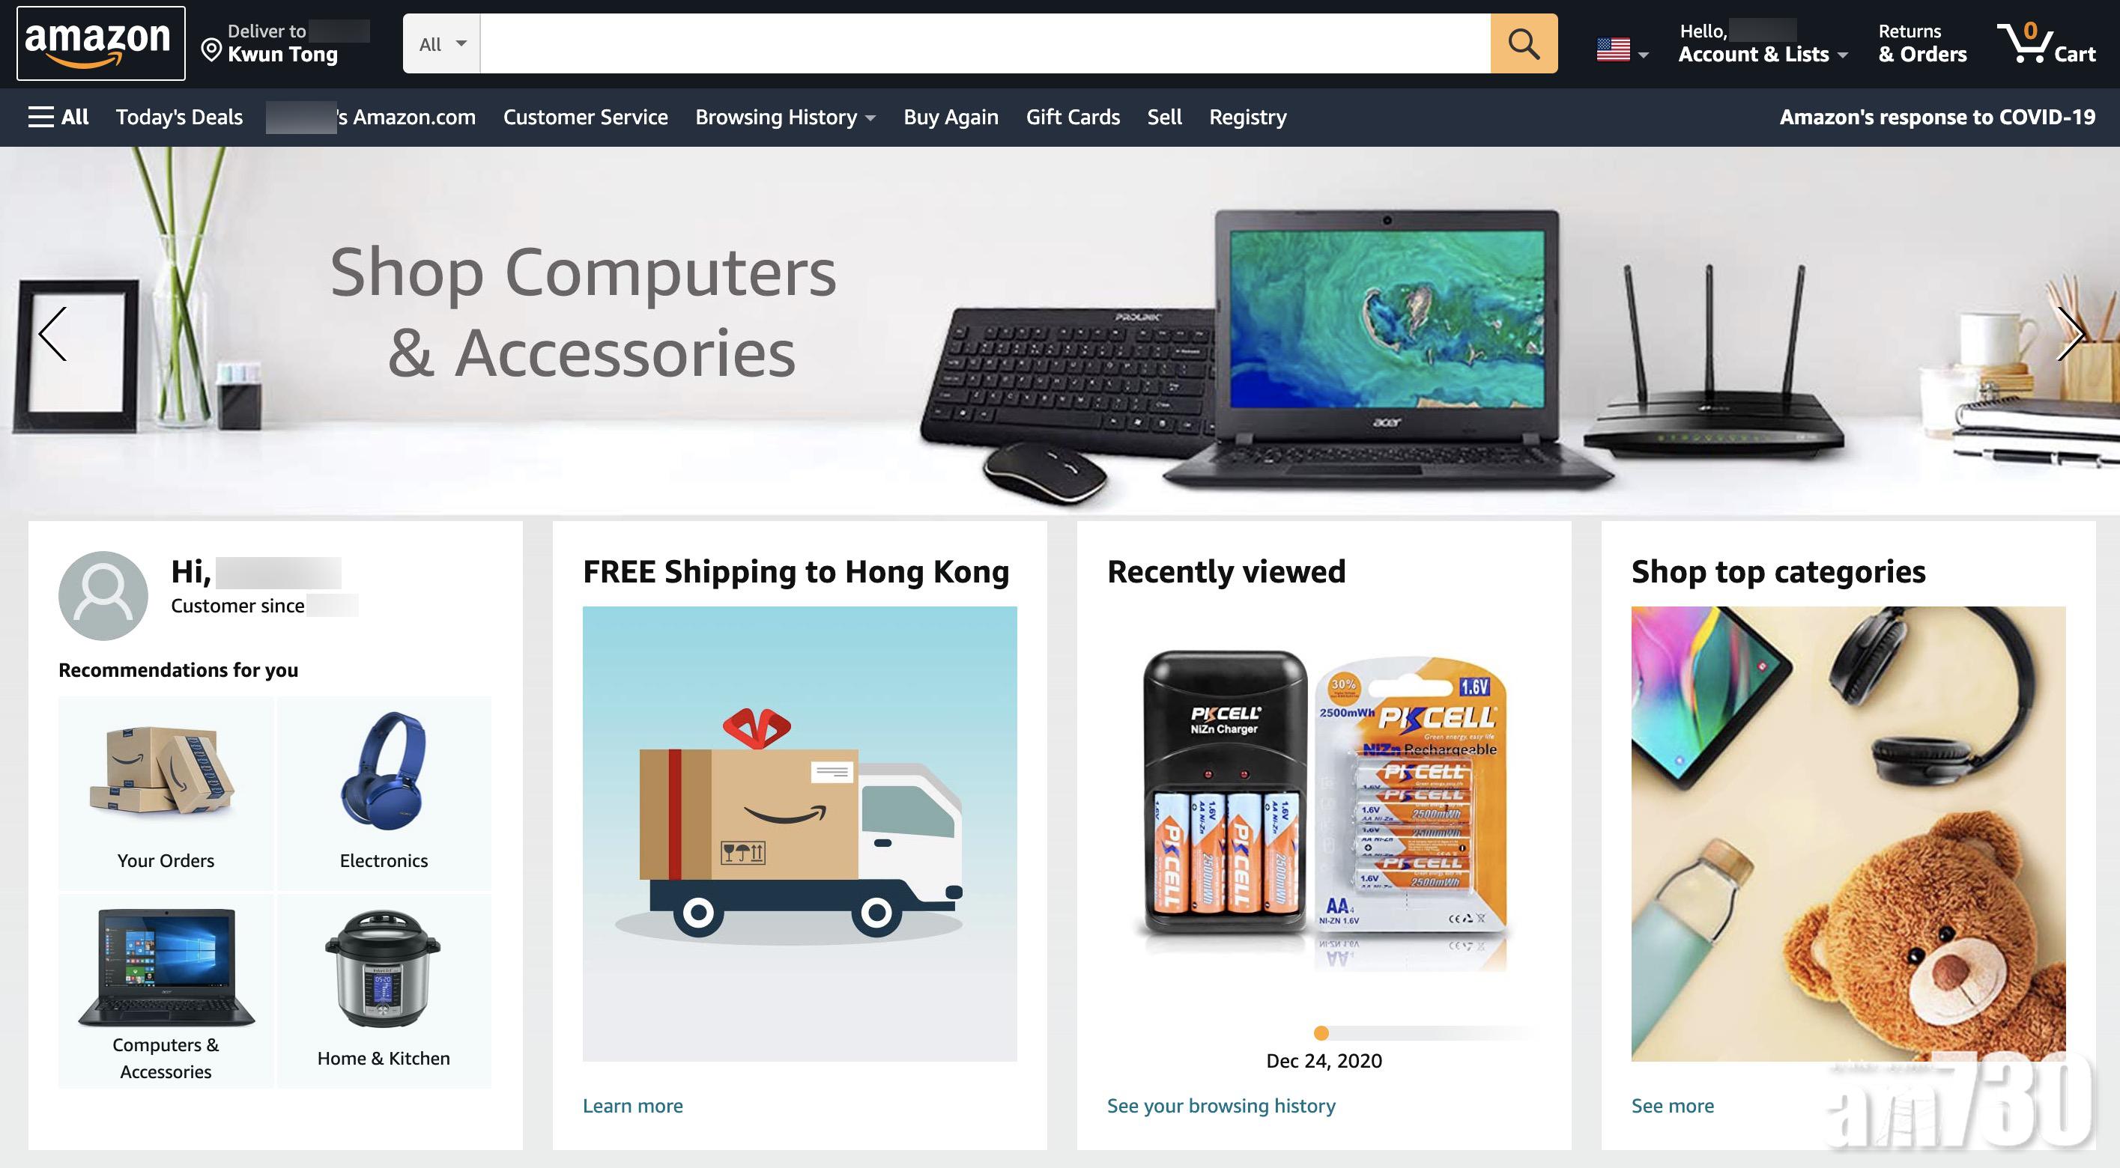Image resolution: width=2120 pixels, height=1168 pixels.
Task: Open the Electronics headphones recommendation tile
Action: pos(384,792)
